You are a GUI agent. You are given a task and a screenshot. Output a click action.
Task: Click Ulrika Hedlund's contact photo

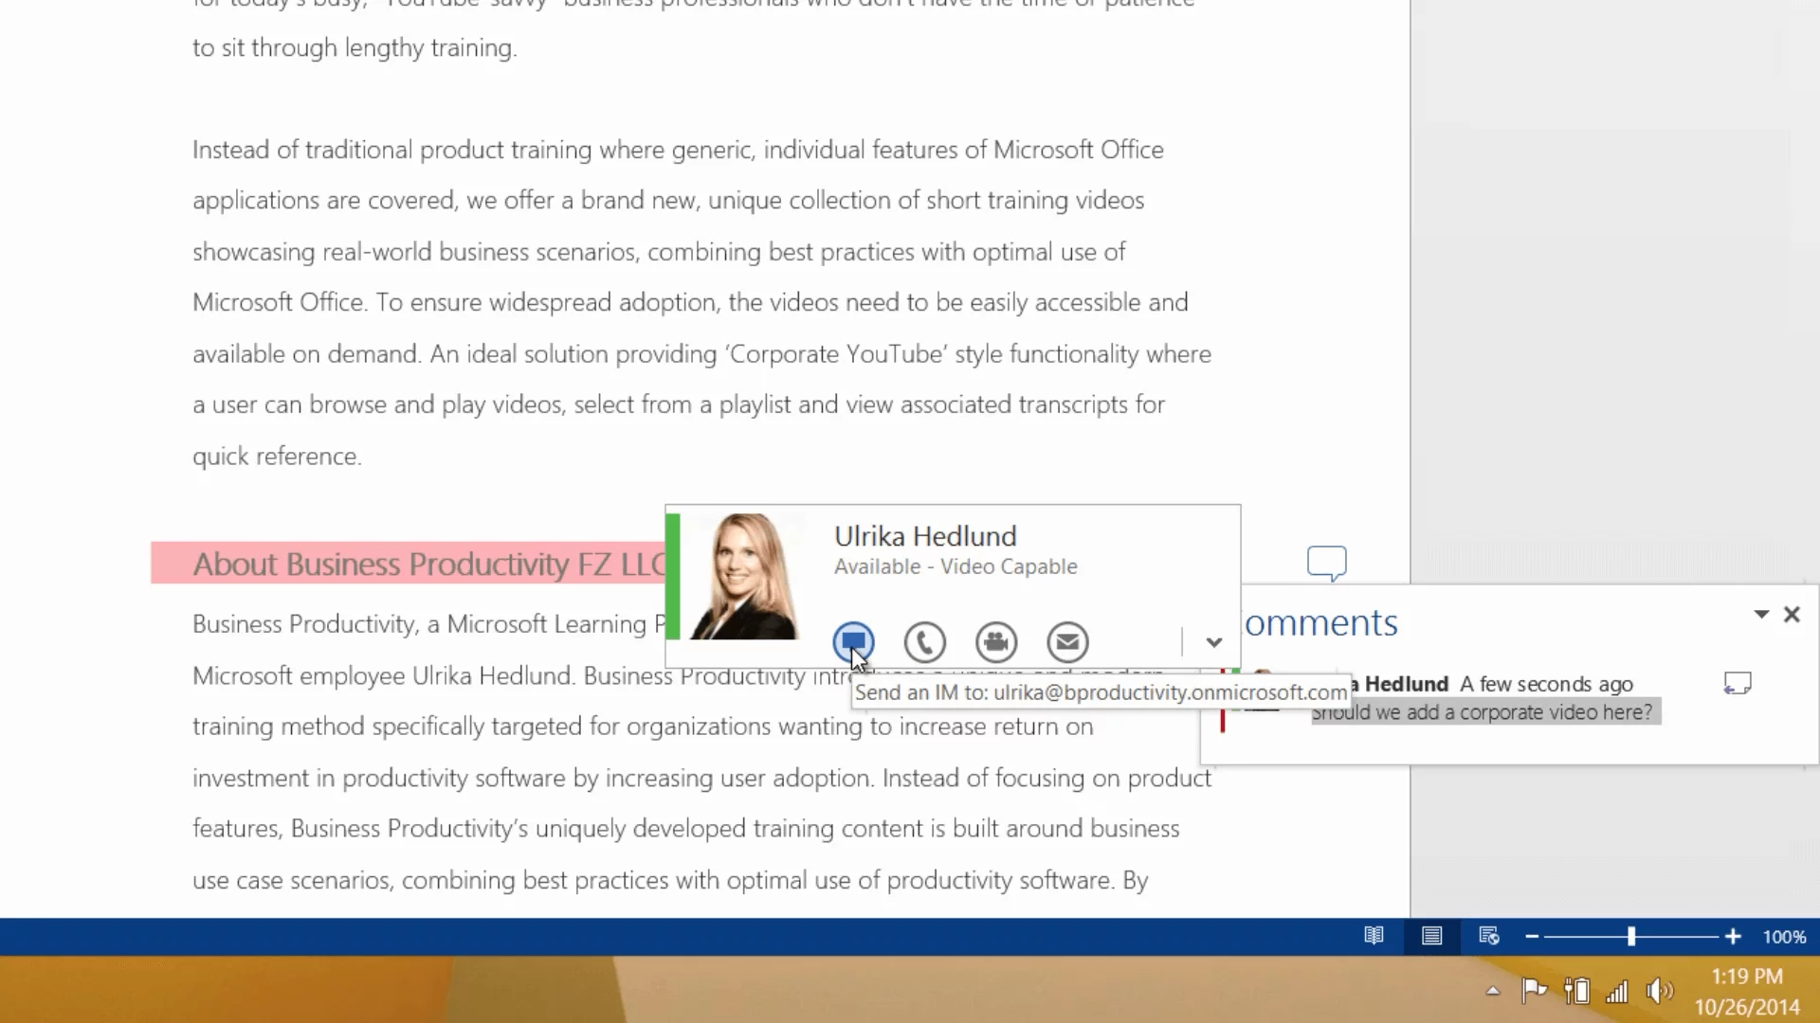coord(744,576)
